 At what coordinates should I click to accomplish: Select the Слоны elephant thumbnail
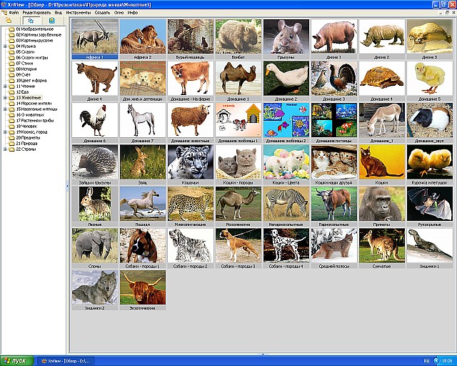(95, 245)
